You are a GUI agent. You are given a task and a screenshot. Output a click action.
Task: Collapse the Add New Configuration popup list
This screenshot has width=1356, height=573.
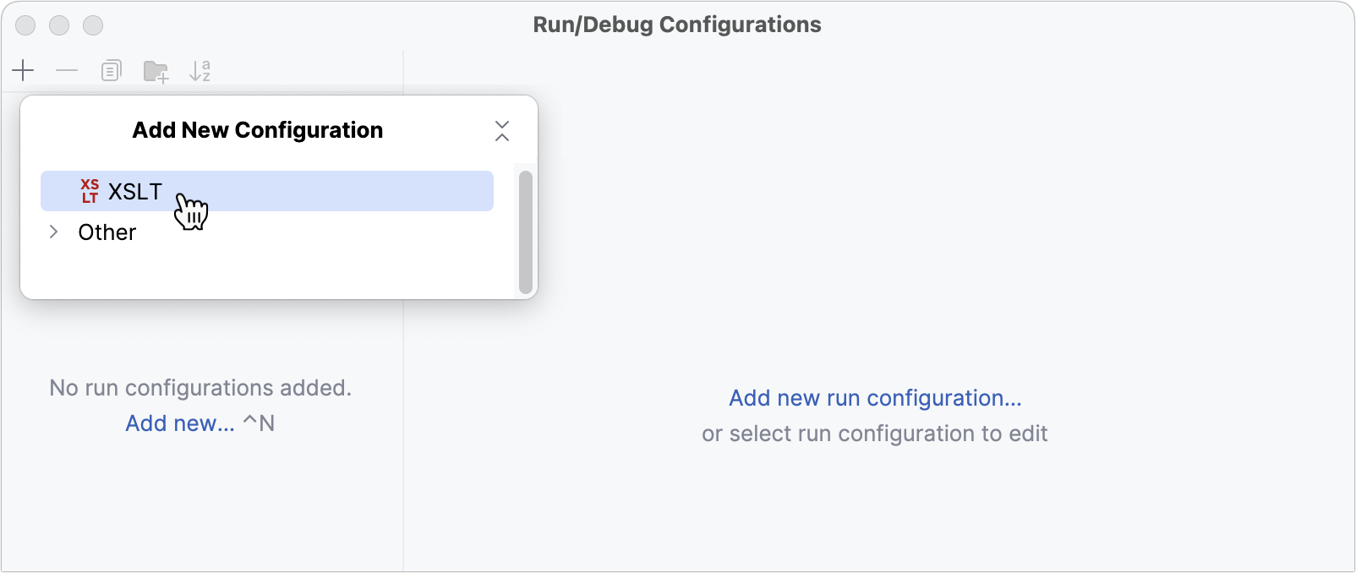(502, 131)
